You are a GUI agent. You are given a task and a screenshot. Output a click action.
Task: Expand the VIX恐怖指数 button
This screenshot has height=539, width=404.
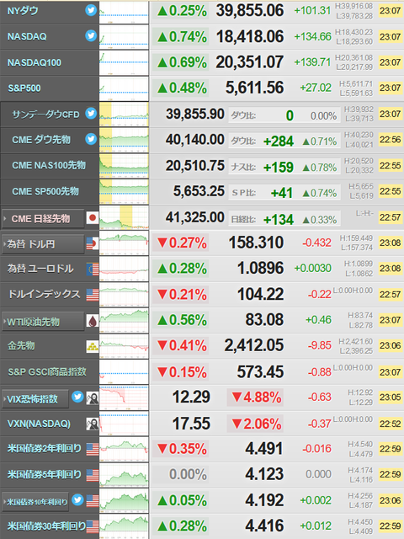[35, 399]
